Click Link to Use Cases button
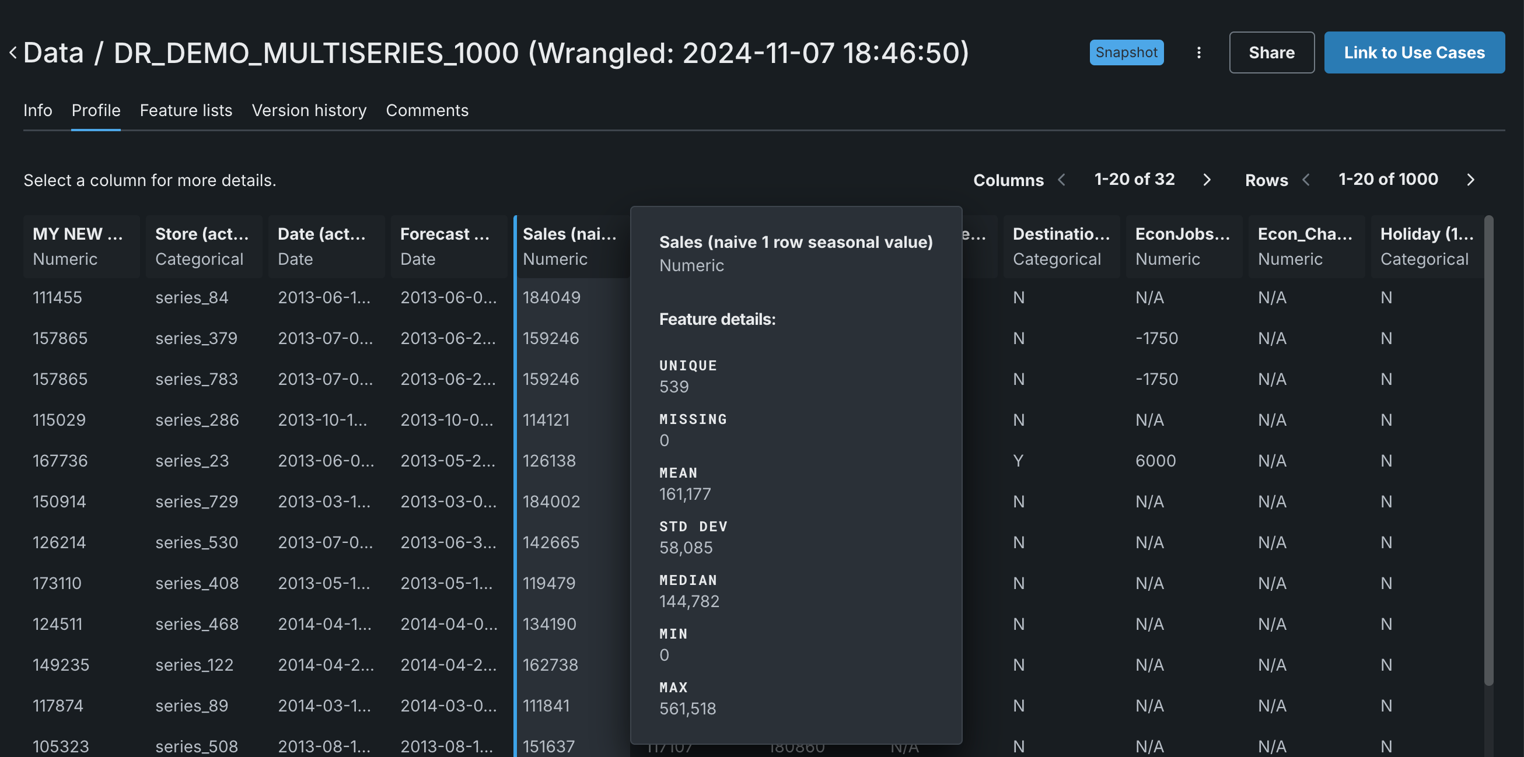The image size is (1524, 757). (x=1413, y=52)
